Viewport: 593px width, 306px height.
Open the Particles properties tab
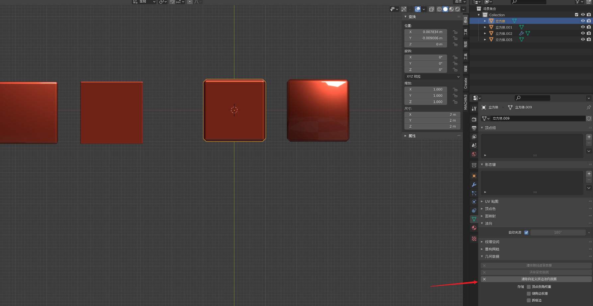click(474, 193)
